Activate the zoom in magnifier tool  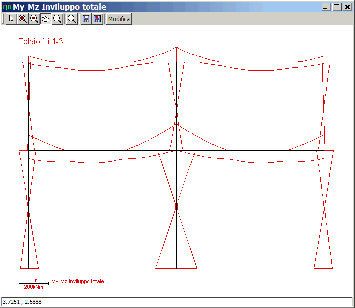coord(23,19)
